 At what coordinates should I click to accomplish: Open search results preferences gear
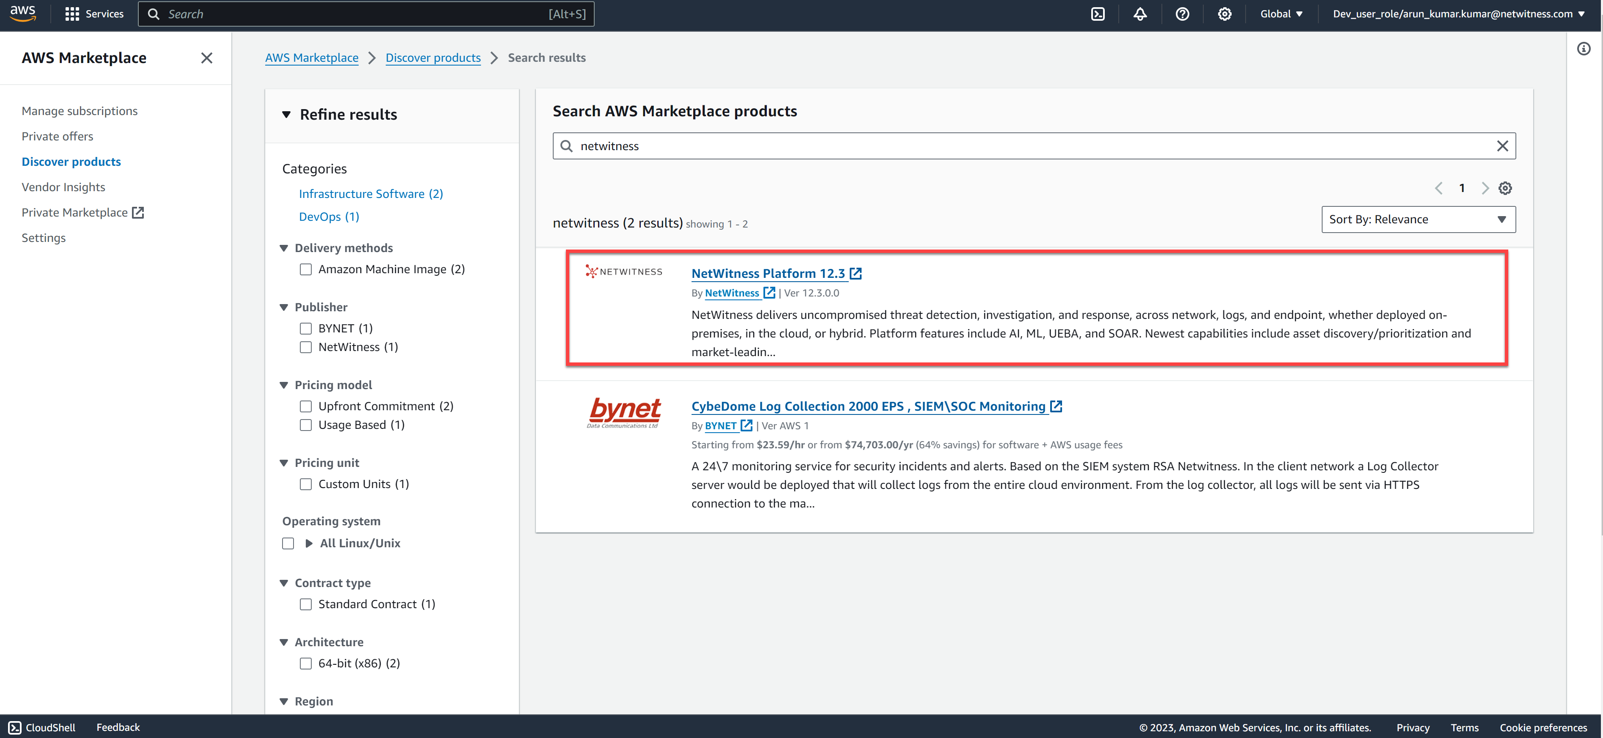(1505, 188)
